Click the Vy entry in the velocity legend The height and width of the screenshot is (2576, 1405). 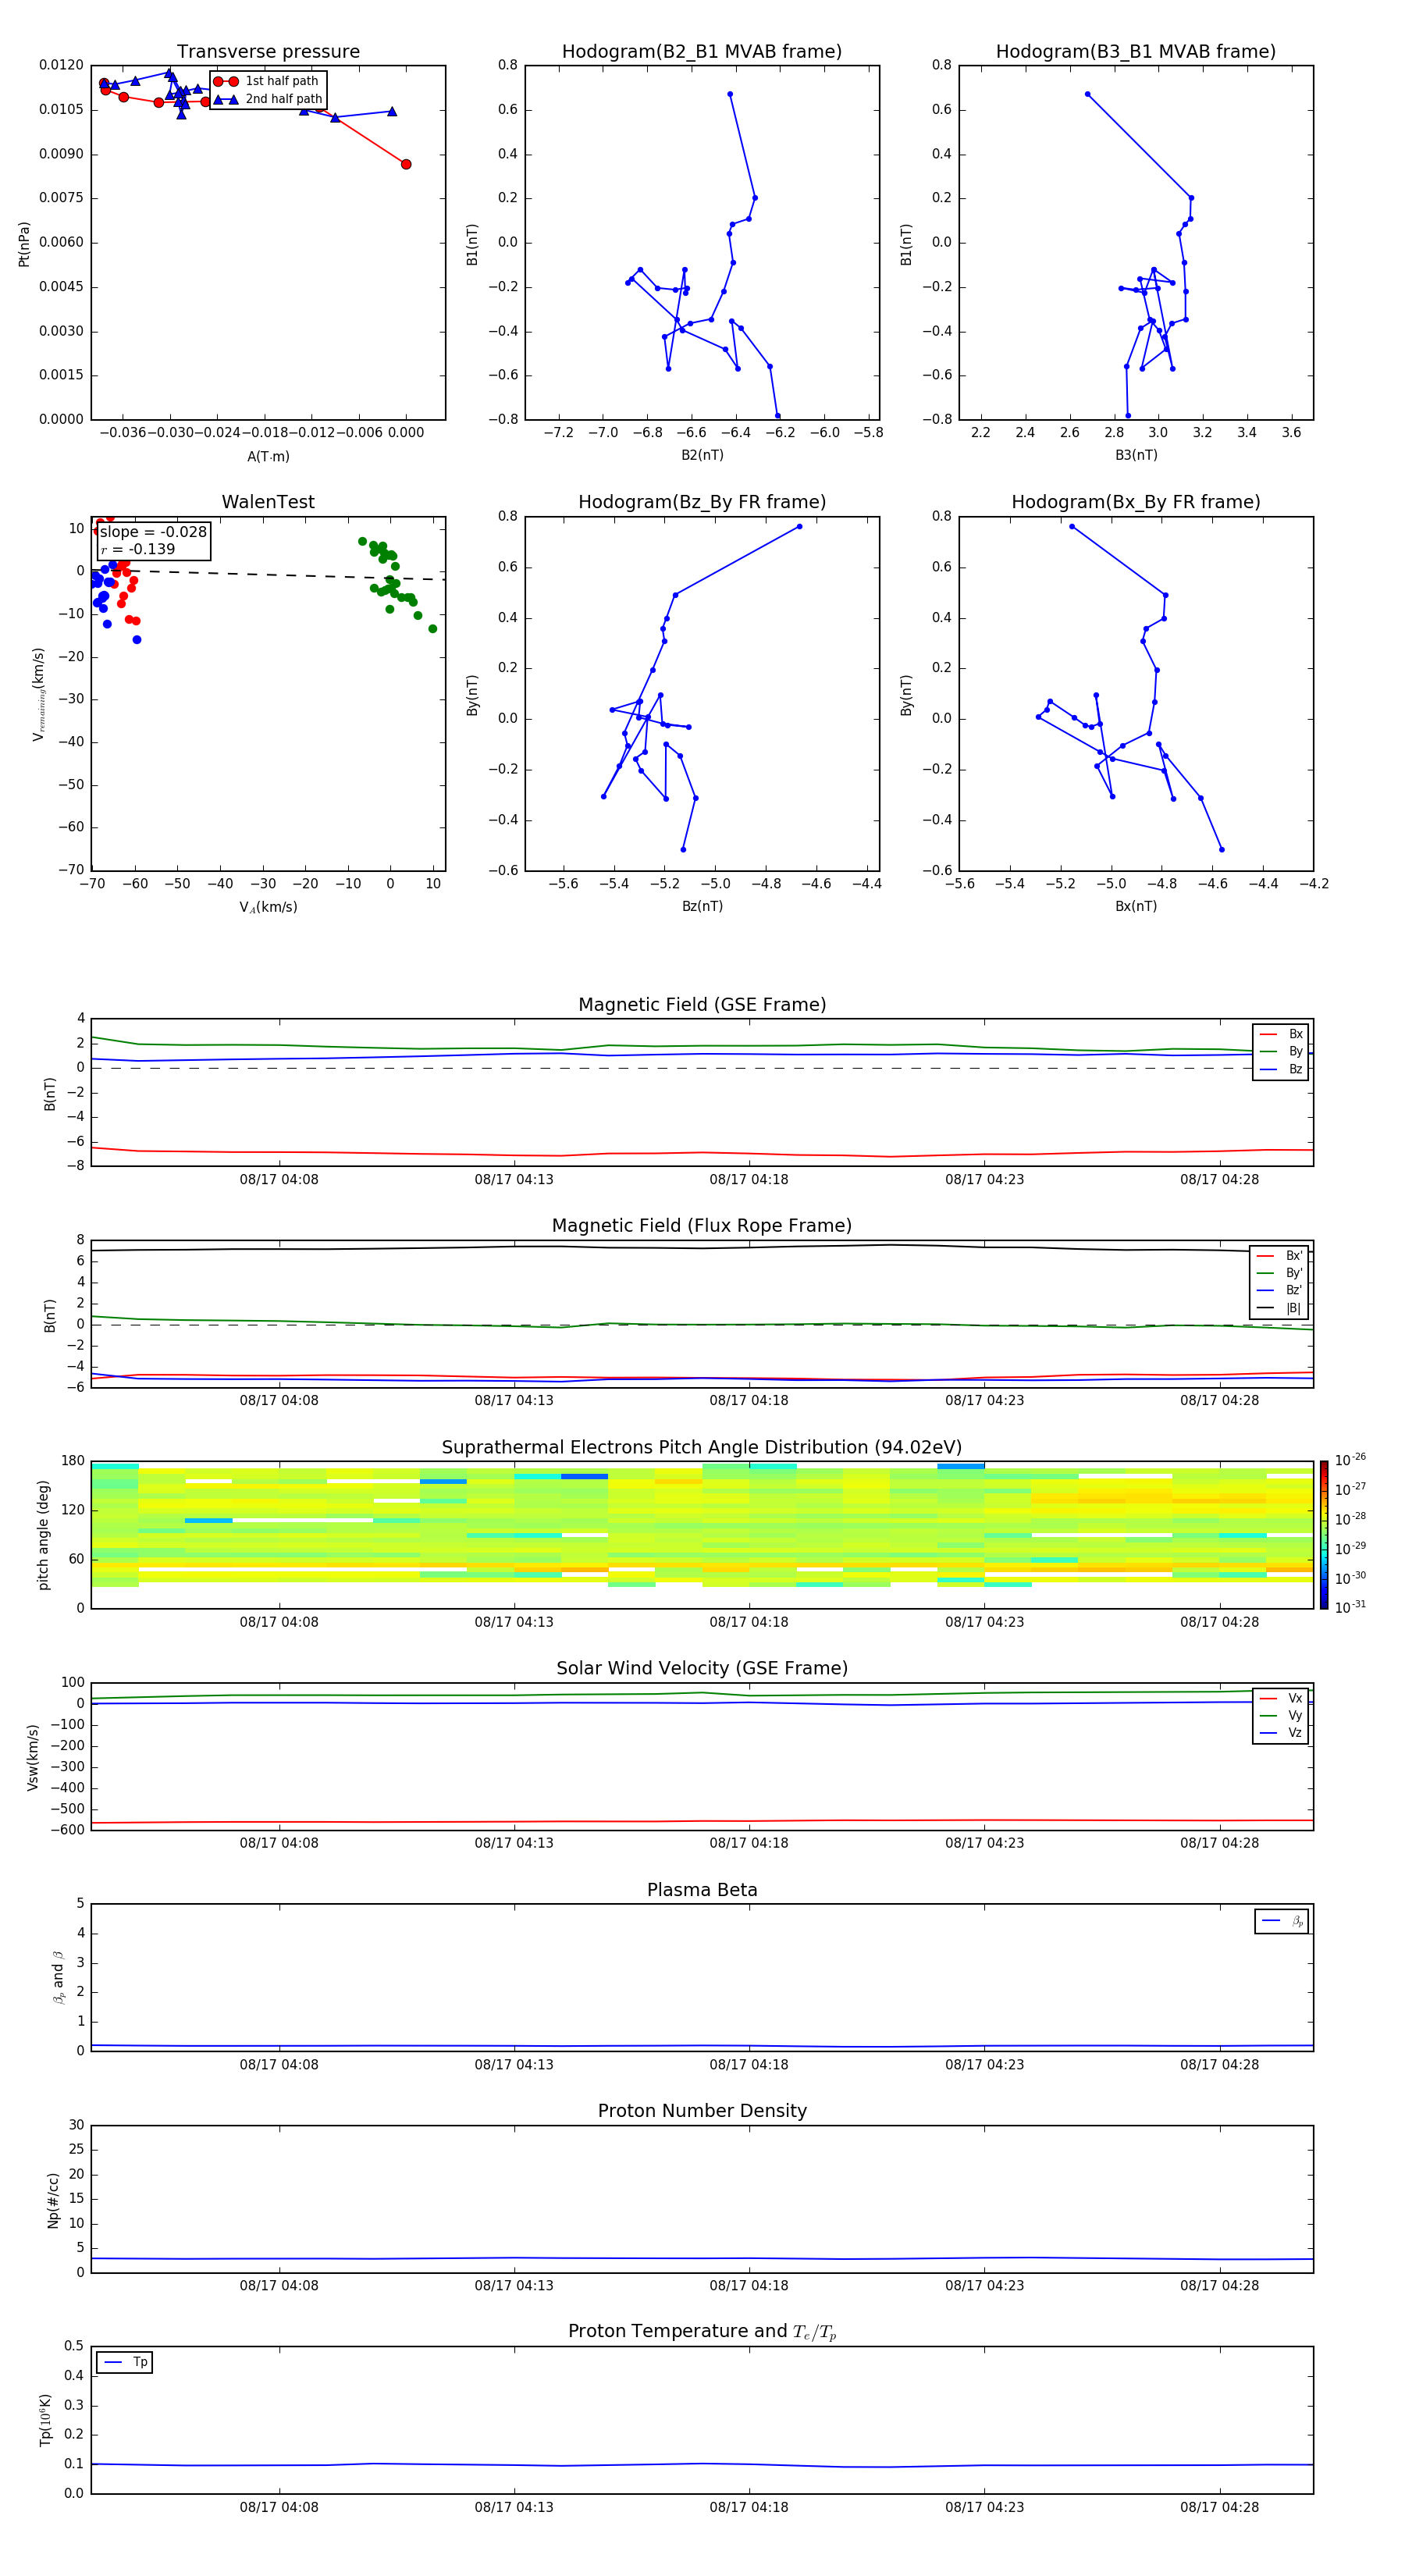point(1281,1715)
